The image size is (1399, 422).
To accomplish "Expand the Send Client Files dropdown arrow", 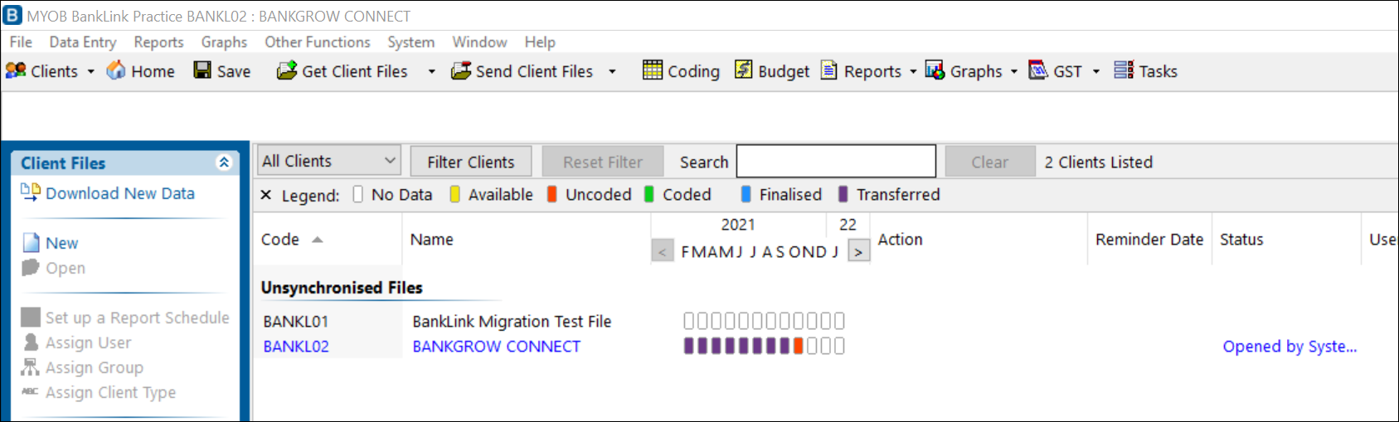I will click(612, 72).
